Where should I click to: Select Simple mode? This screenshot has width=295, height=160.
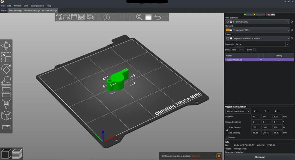click(248, 15)
